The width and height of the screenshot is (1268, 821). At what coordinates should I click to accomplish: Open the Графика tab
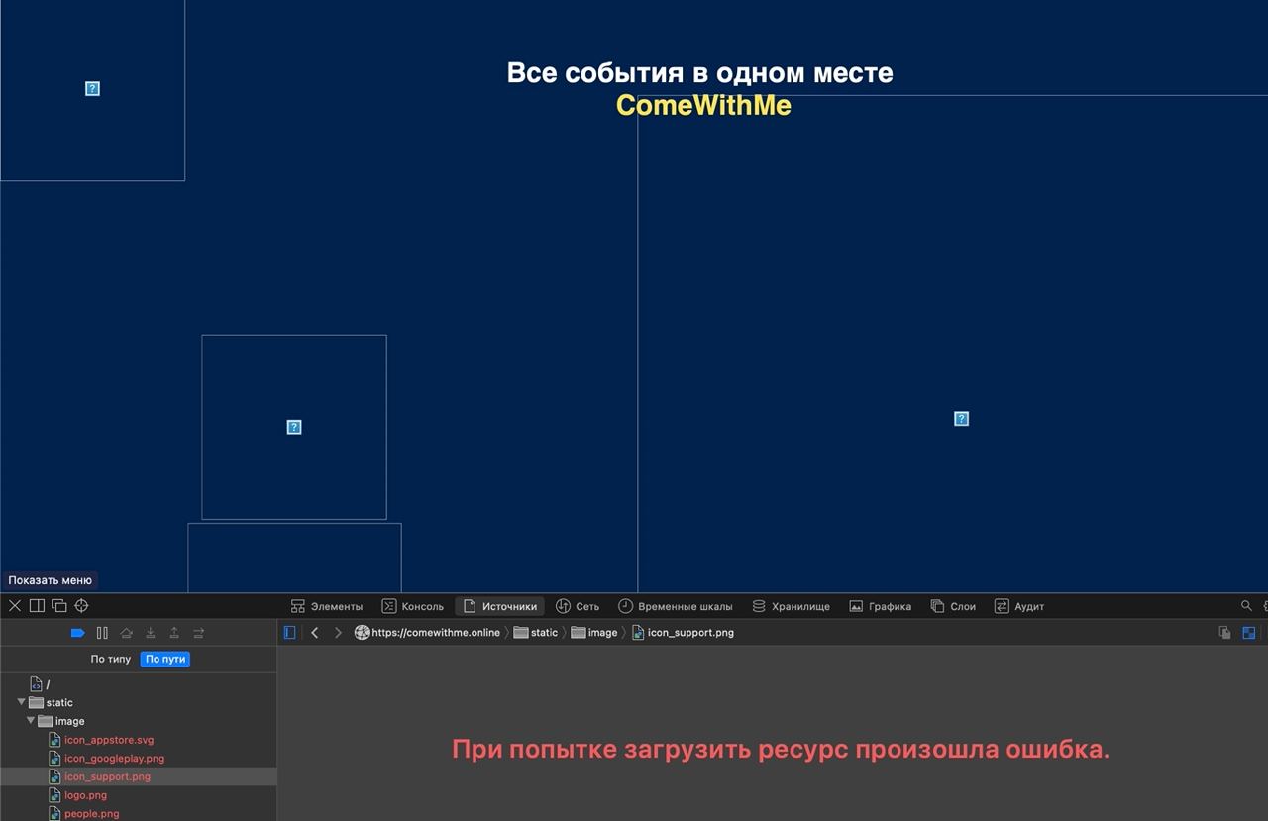point(880,606)
